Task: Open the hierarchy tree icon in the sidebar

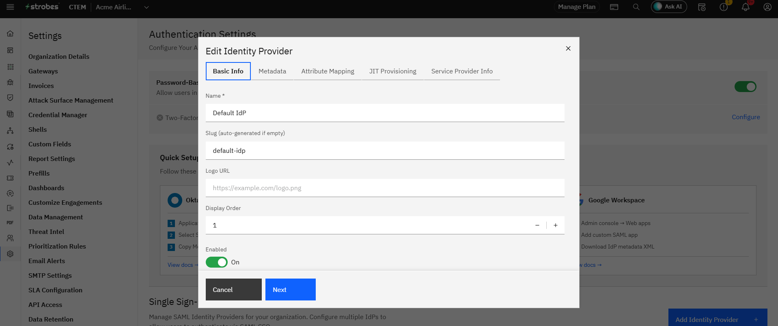Action: (x=10, y=131)
